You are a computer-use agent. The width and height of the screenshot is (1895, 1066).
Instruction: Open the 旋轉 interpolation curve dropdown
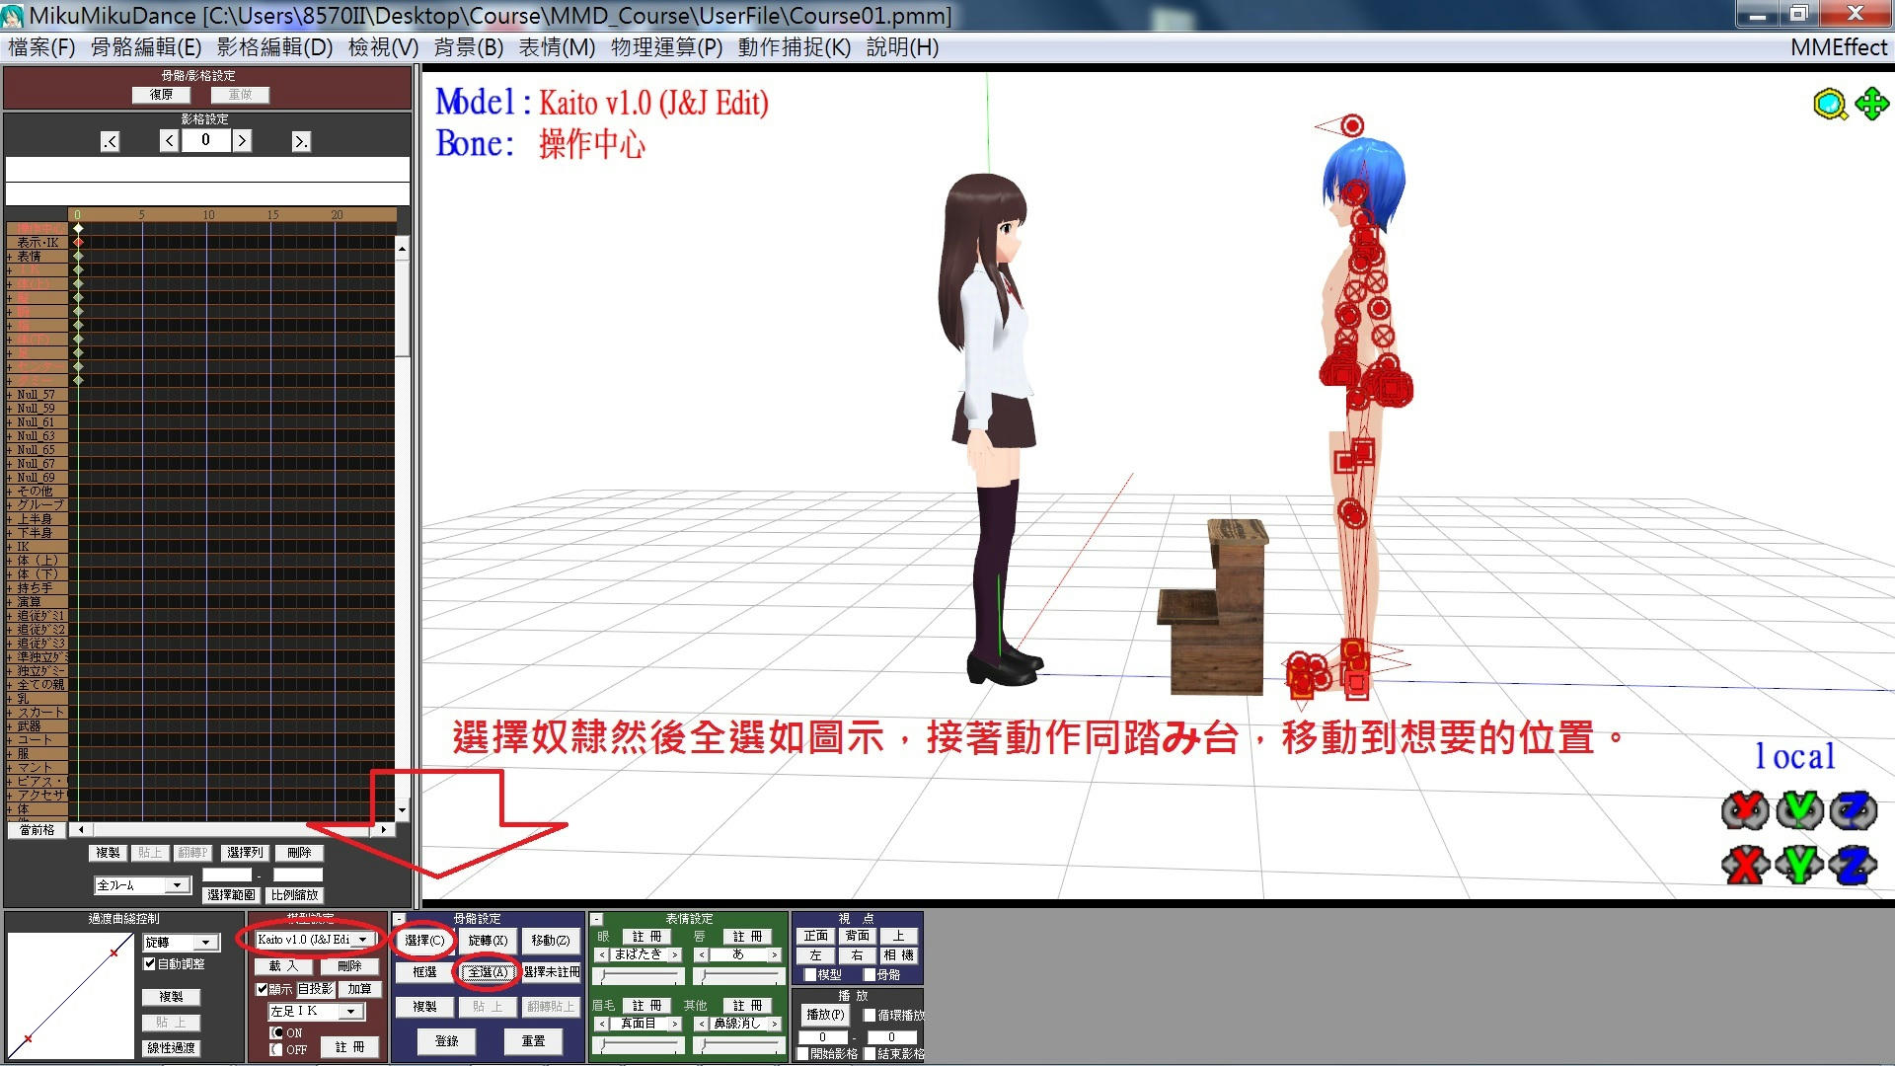click(206, 943)
